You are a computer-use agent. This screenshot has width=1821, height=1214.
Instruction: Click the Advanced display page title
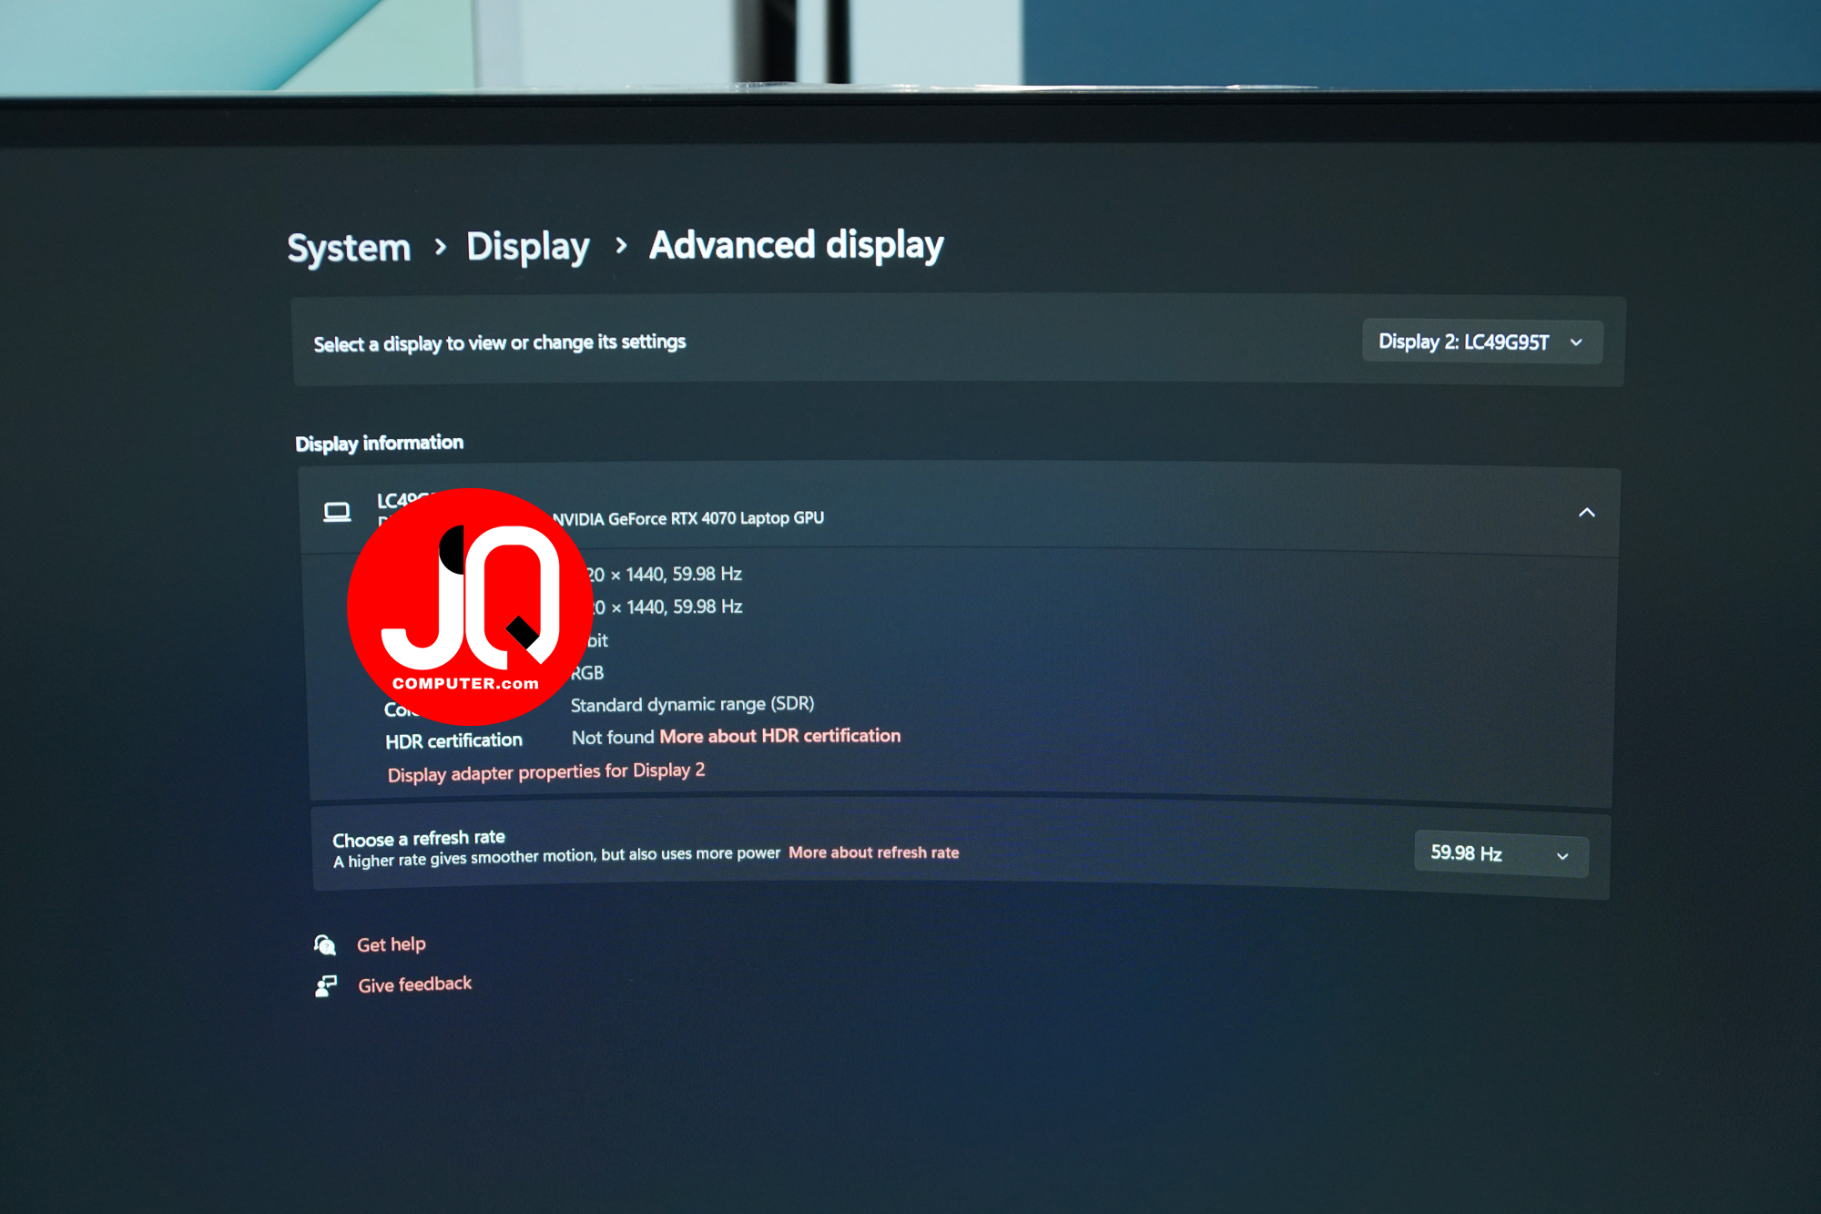click(x=797, y=245)
